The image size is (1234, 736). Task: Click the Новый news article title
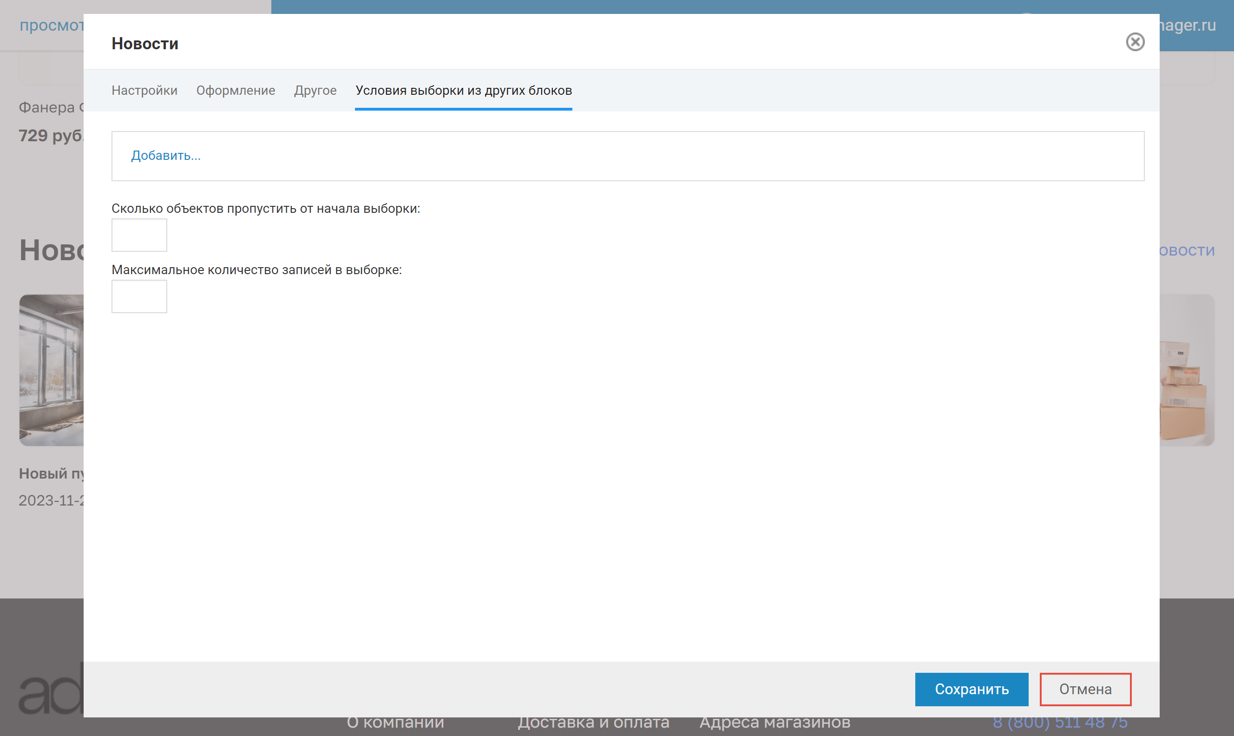pyautogui.click(x=51, y=473)
